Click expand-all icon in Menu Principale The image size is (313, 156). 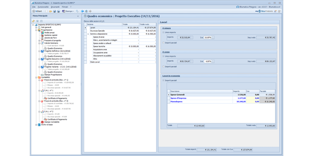coord(38,21)
